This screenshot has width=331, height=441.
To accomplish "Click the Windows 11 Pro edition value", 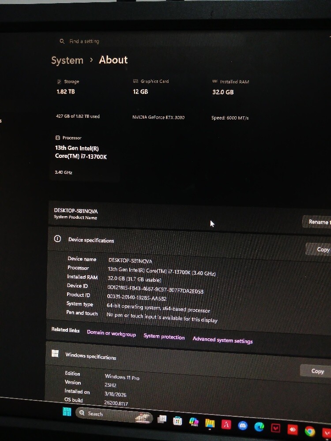I will 122,377.
